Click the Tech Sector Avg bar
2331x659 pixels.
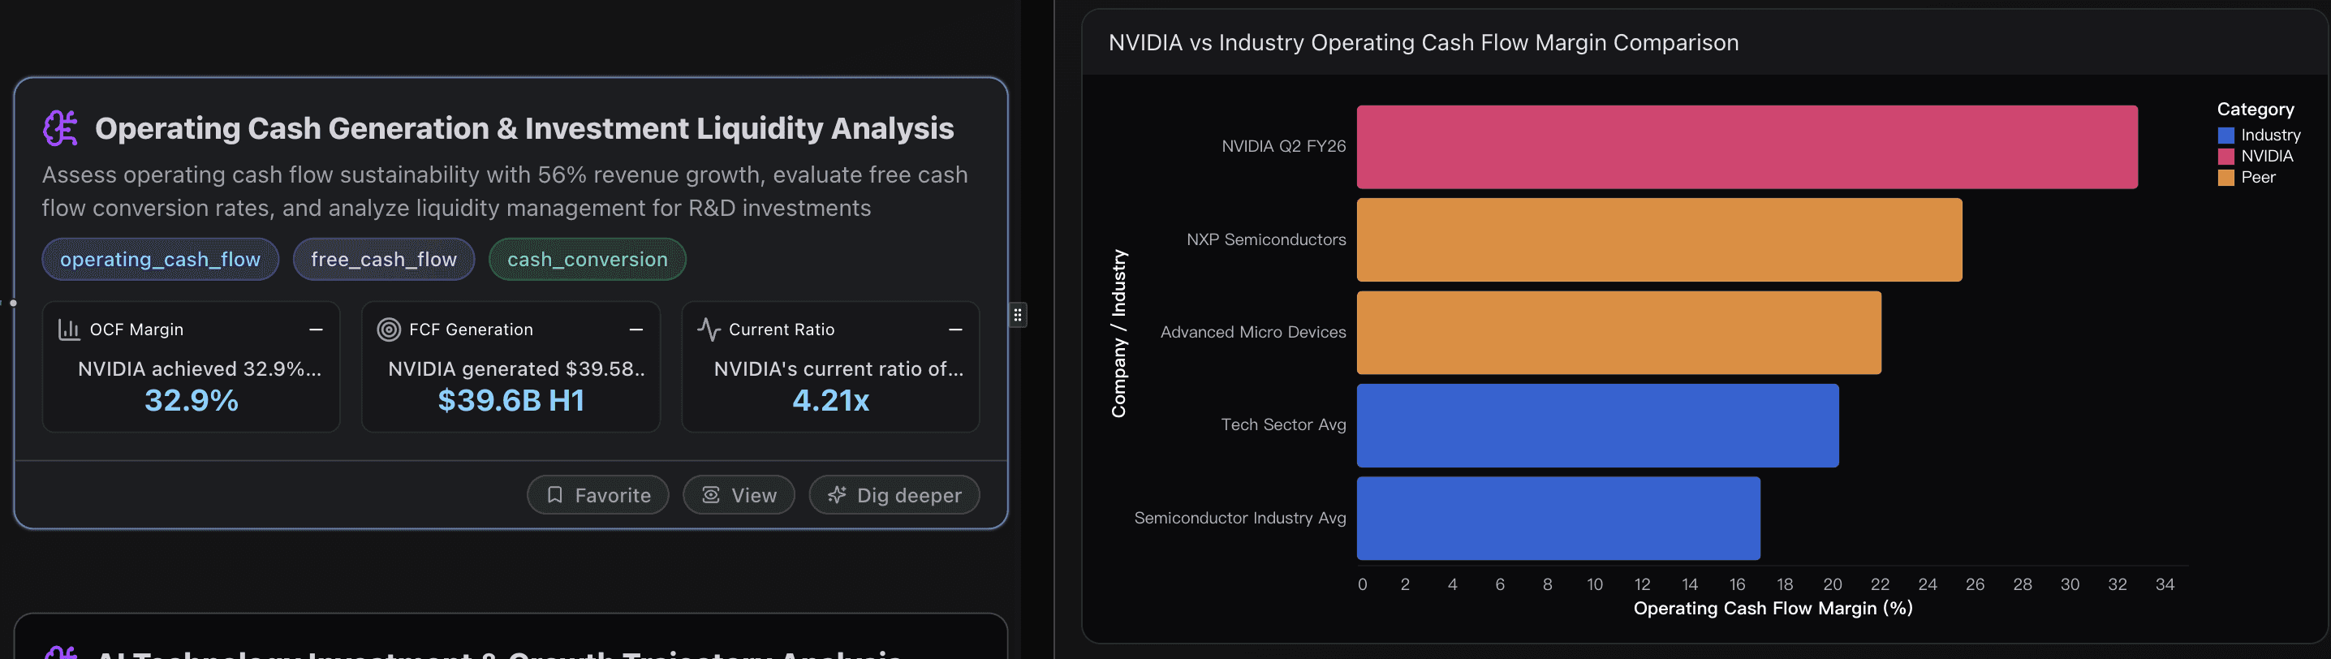(x=1598, y=425)
